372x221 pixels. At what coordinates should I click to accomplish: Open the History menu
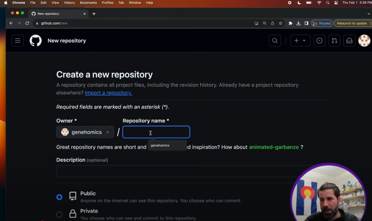[69, 3]
